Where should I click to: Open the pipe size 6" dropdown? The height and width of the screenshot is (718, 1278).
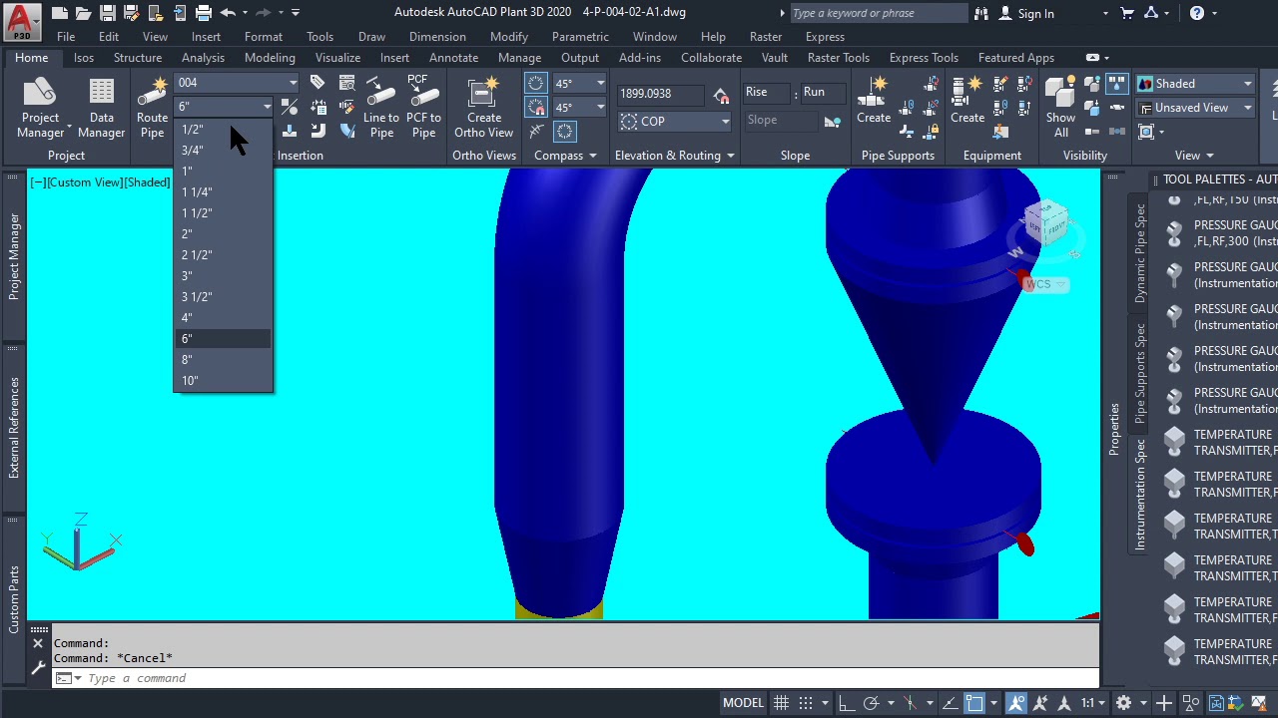(x=225, y=107)
